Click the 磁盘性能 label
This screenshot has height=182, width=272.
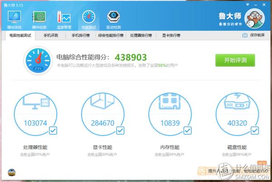[x=237, y=148]
